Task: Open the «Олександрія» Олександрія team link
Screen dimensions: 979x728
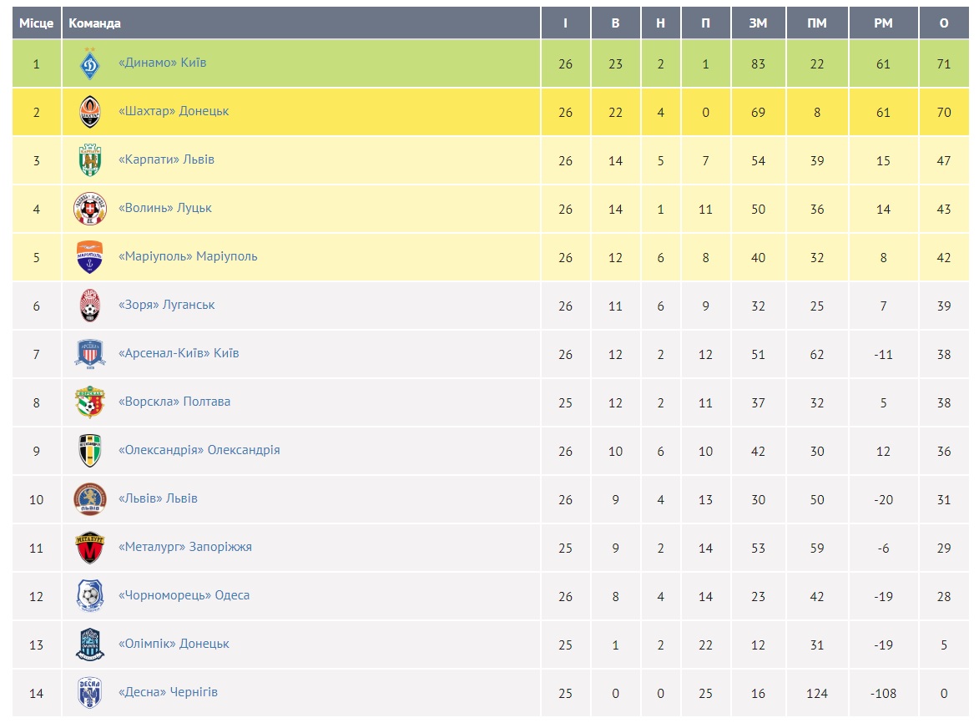Action: click(x=199, y=450)
